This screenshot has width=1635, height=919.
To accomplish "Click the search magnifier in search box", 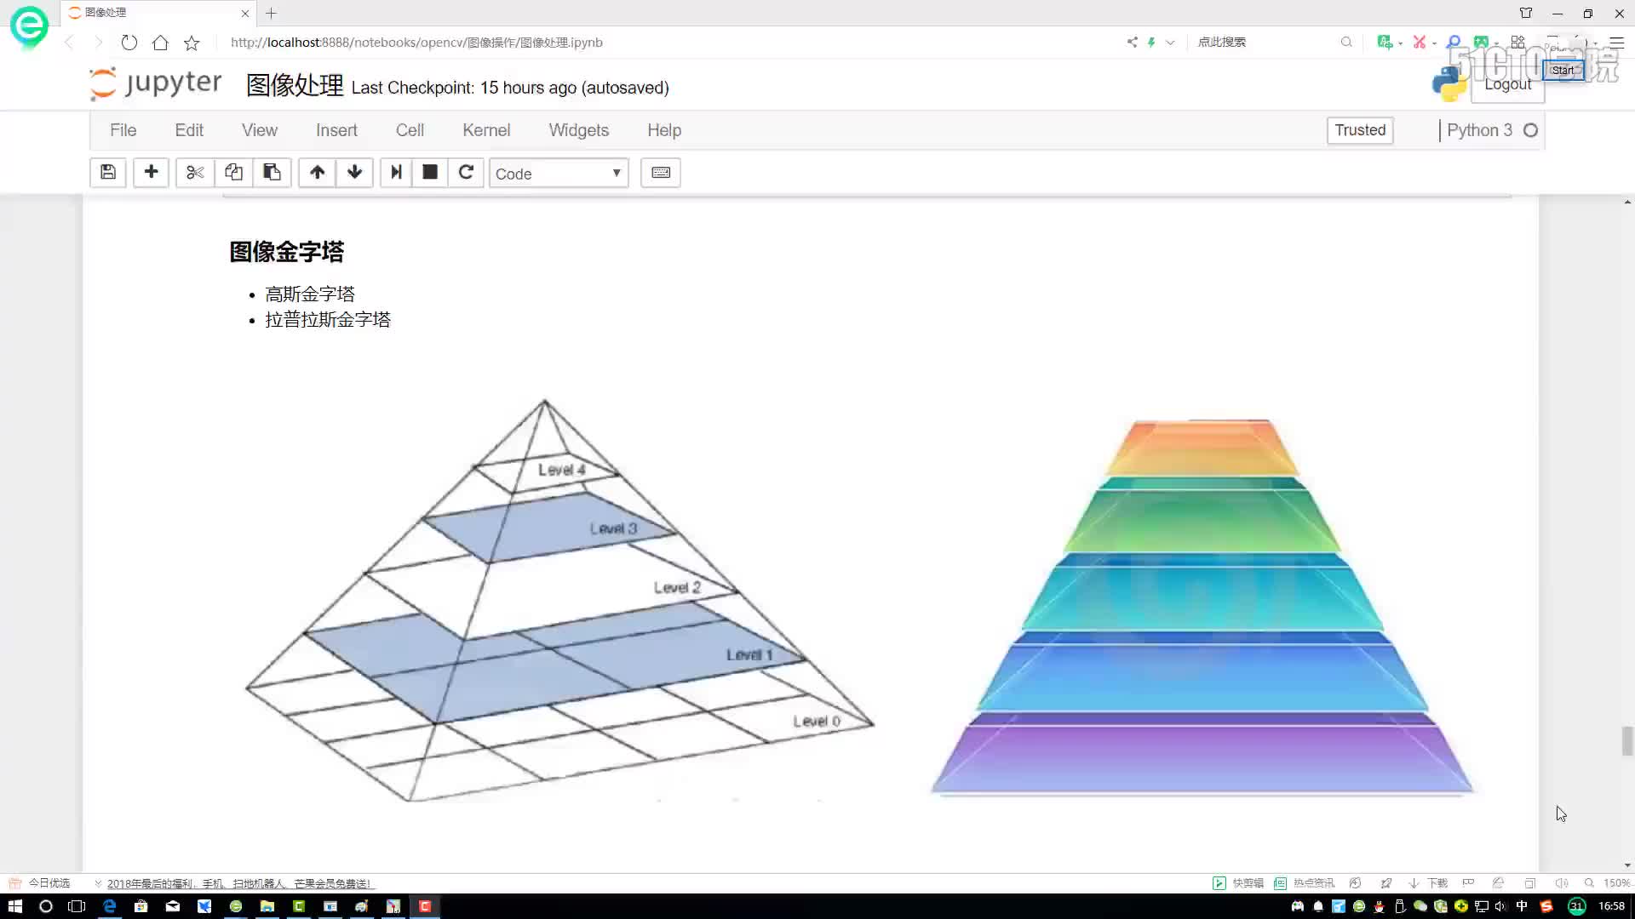I will 1346,42.
